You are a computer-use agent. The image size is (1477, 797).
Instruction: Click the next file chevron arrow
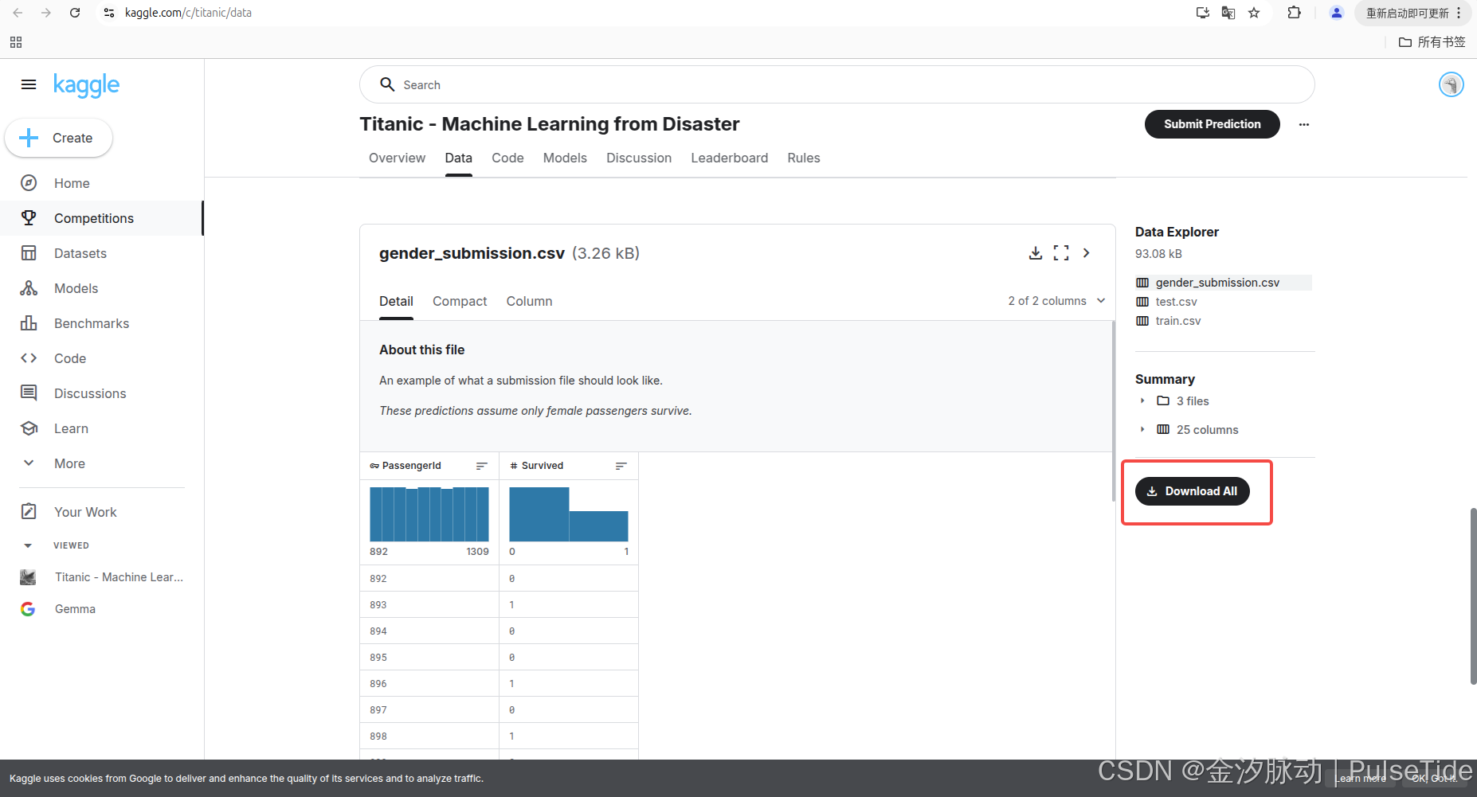1087,253
